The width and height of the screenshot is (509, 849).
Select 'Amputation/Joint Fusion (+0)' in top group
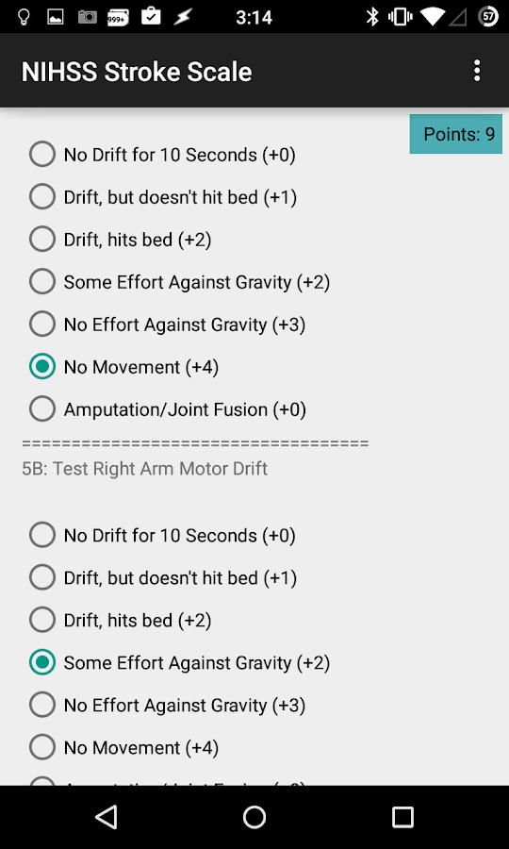(168, 409)
